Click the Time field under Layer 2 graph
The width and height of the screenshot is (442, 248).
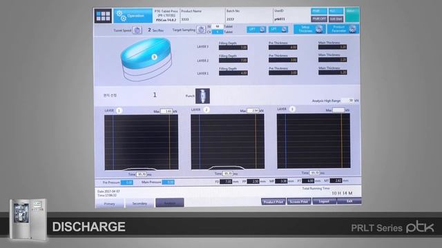click(227, 174)
